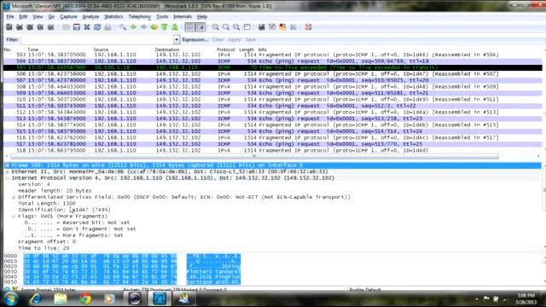This screenshot has height=307, width=546.
Task: Open the Analyze menu
Action: pos(90,16)
